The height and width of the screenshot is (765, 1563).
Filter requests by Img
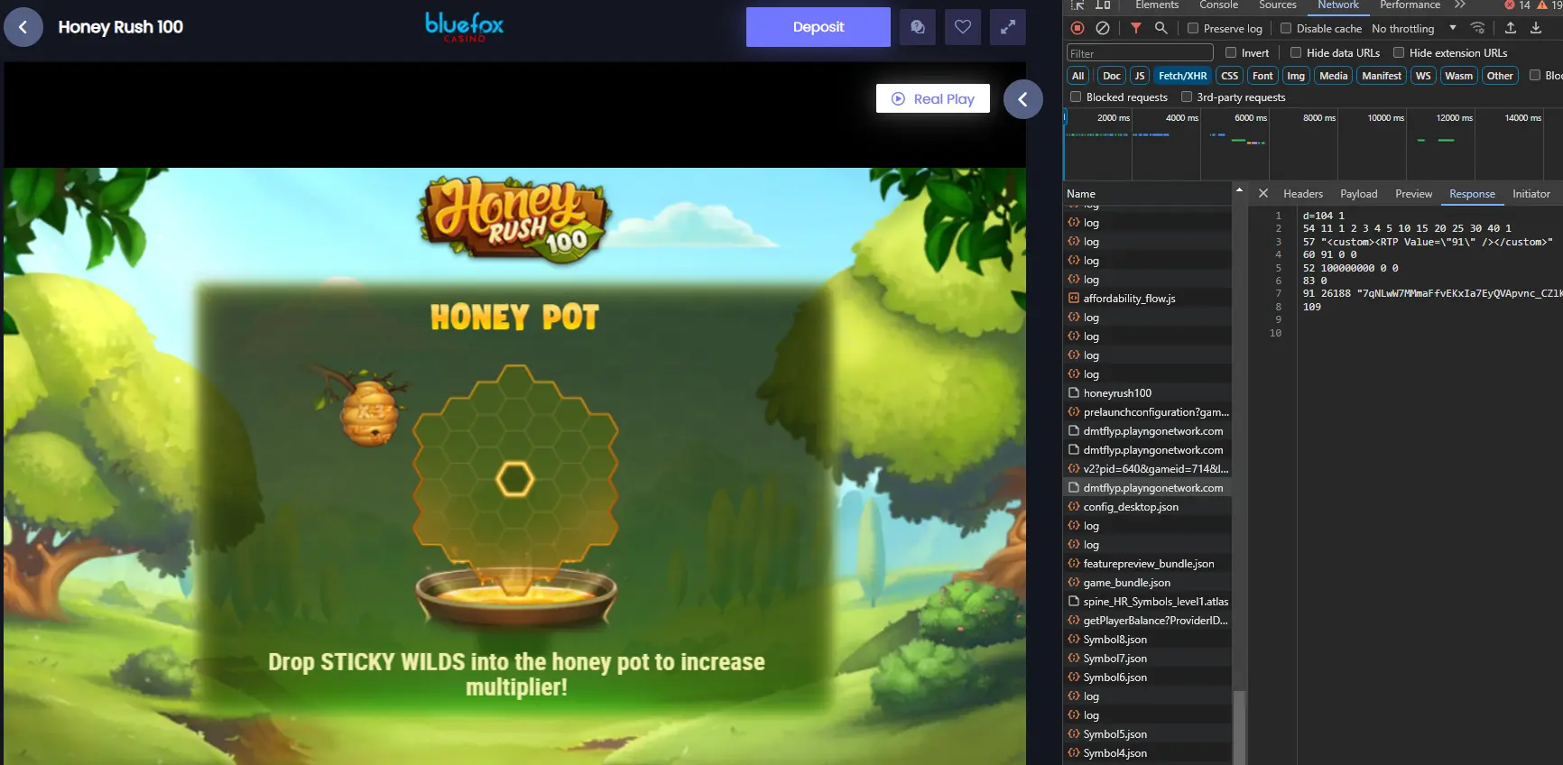point(1296,76)
